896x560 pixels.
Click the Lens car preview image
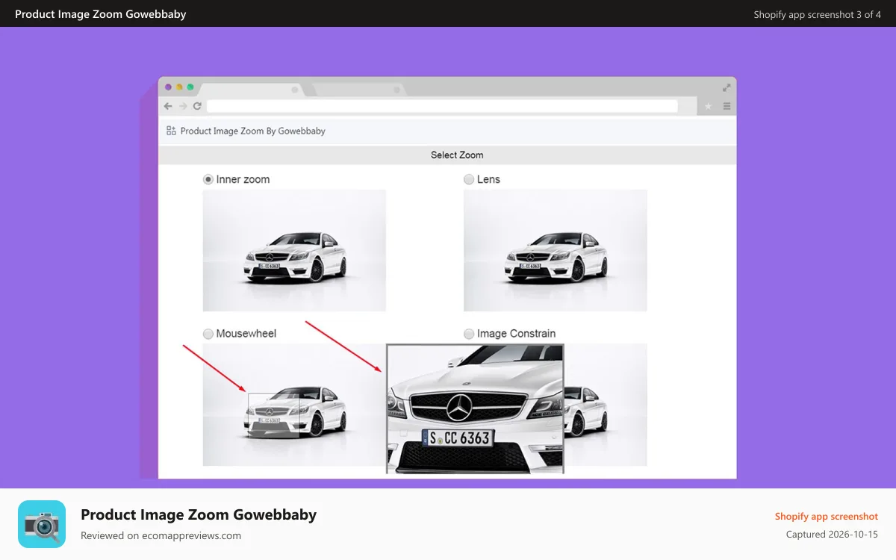pos(556,250)
